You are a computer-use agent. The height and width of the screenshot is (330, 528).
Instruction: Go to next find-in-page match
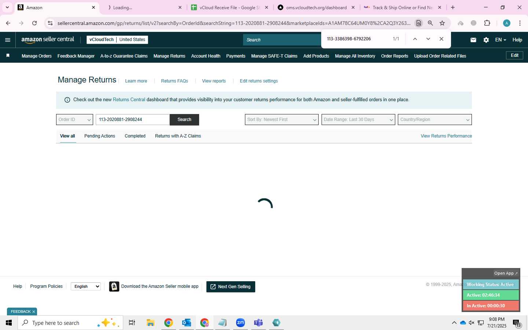(x=428, y=39)
